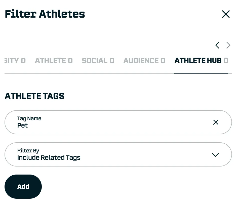Switch to the Athlete tab
This screenshot has height=208, width=240.
click(x=54, y=61)
